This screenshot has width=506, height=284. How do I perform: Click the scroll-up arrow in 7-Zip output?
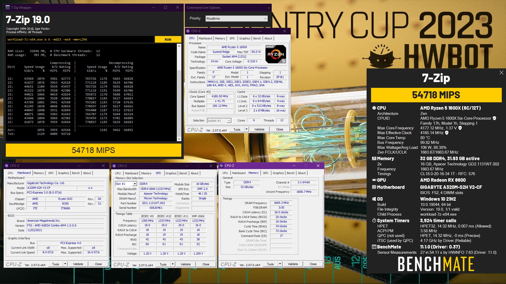pyautogui.click(x=179, y=46)
